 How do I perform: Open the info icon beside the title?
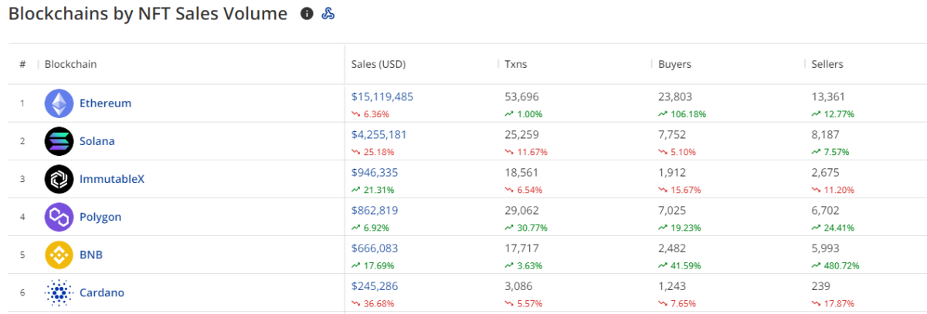(x=307, y=14)
